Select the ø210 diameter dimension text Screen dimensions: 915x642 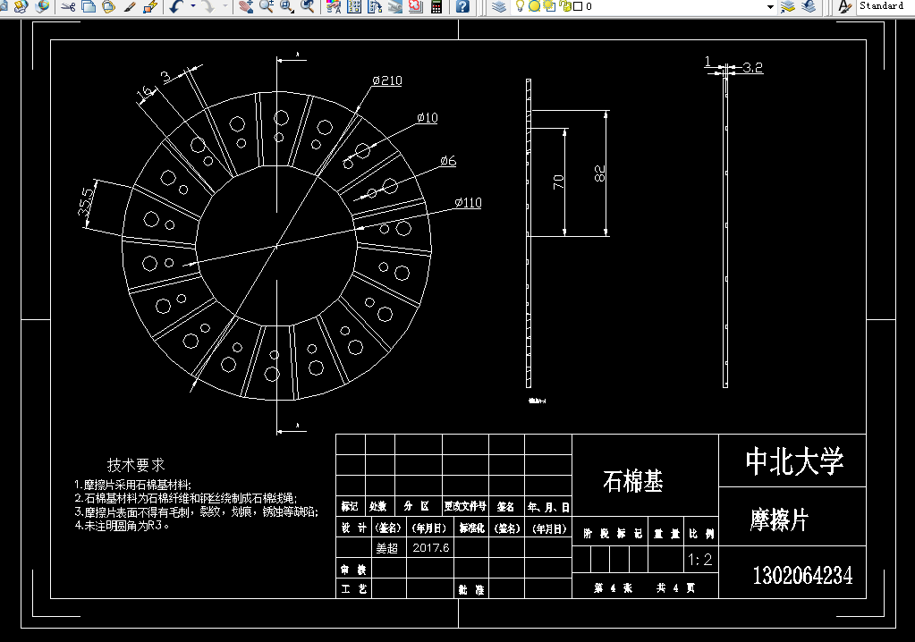[x=387, y=80]
